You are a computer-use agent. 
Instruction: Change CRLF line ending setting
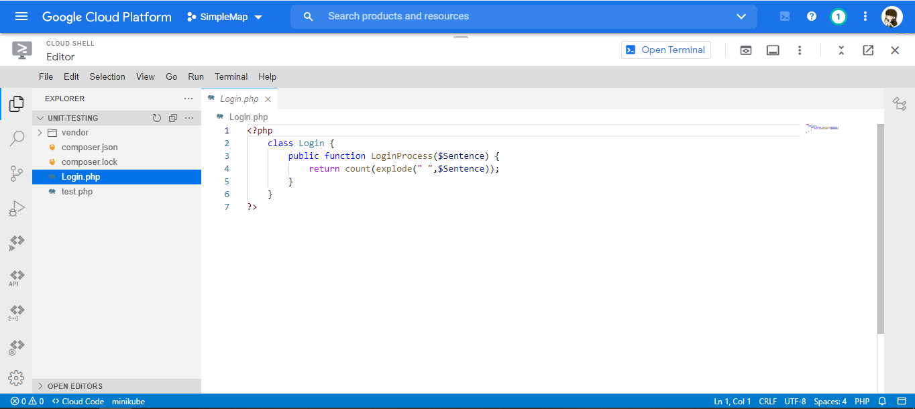[767, 402]
